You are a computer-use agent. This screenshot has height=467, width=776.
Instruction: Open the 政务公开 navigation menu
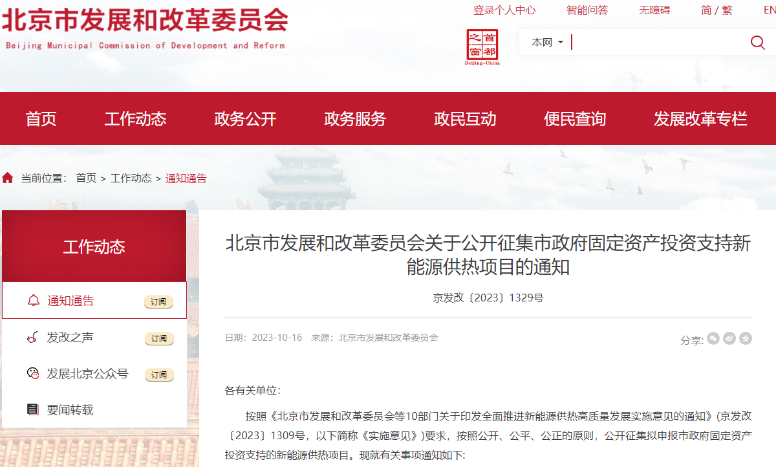245,119
